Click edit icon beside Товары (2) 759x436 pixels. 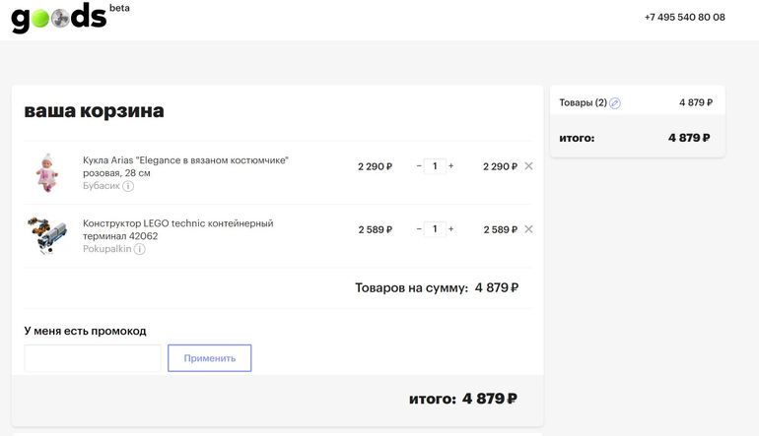coord(615,103)
